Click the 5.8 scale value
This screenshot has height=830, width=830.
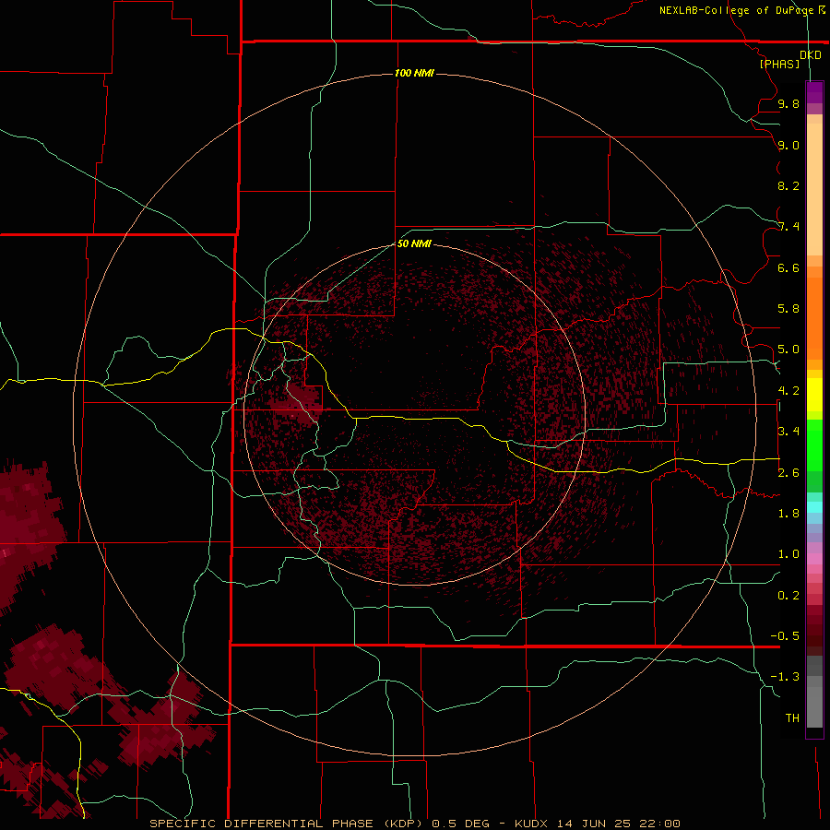(788, 309)
